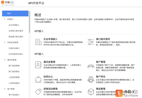The image size is (142, 98).
Task: Click the 接口格式规范 sliders icon
Action: click(91, 42)
